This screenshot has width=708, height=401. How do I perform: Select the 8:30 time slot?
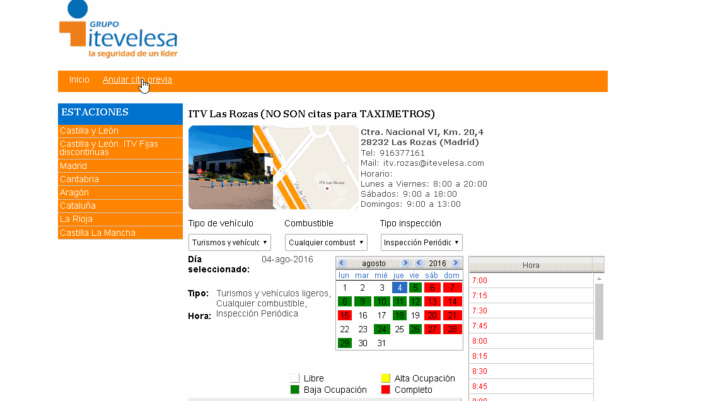(x=531, y=371)
